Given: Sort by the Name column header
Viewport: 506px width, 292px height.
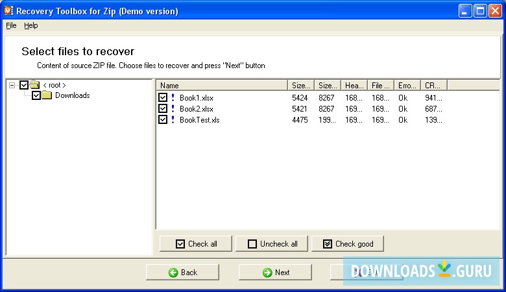Looking at the screenshot, I should click(x=222, y=86).
